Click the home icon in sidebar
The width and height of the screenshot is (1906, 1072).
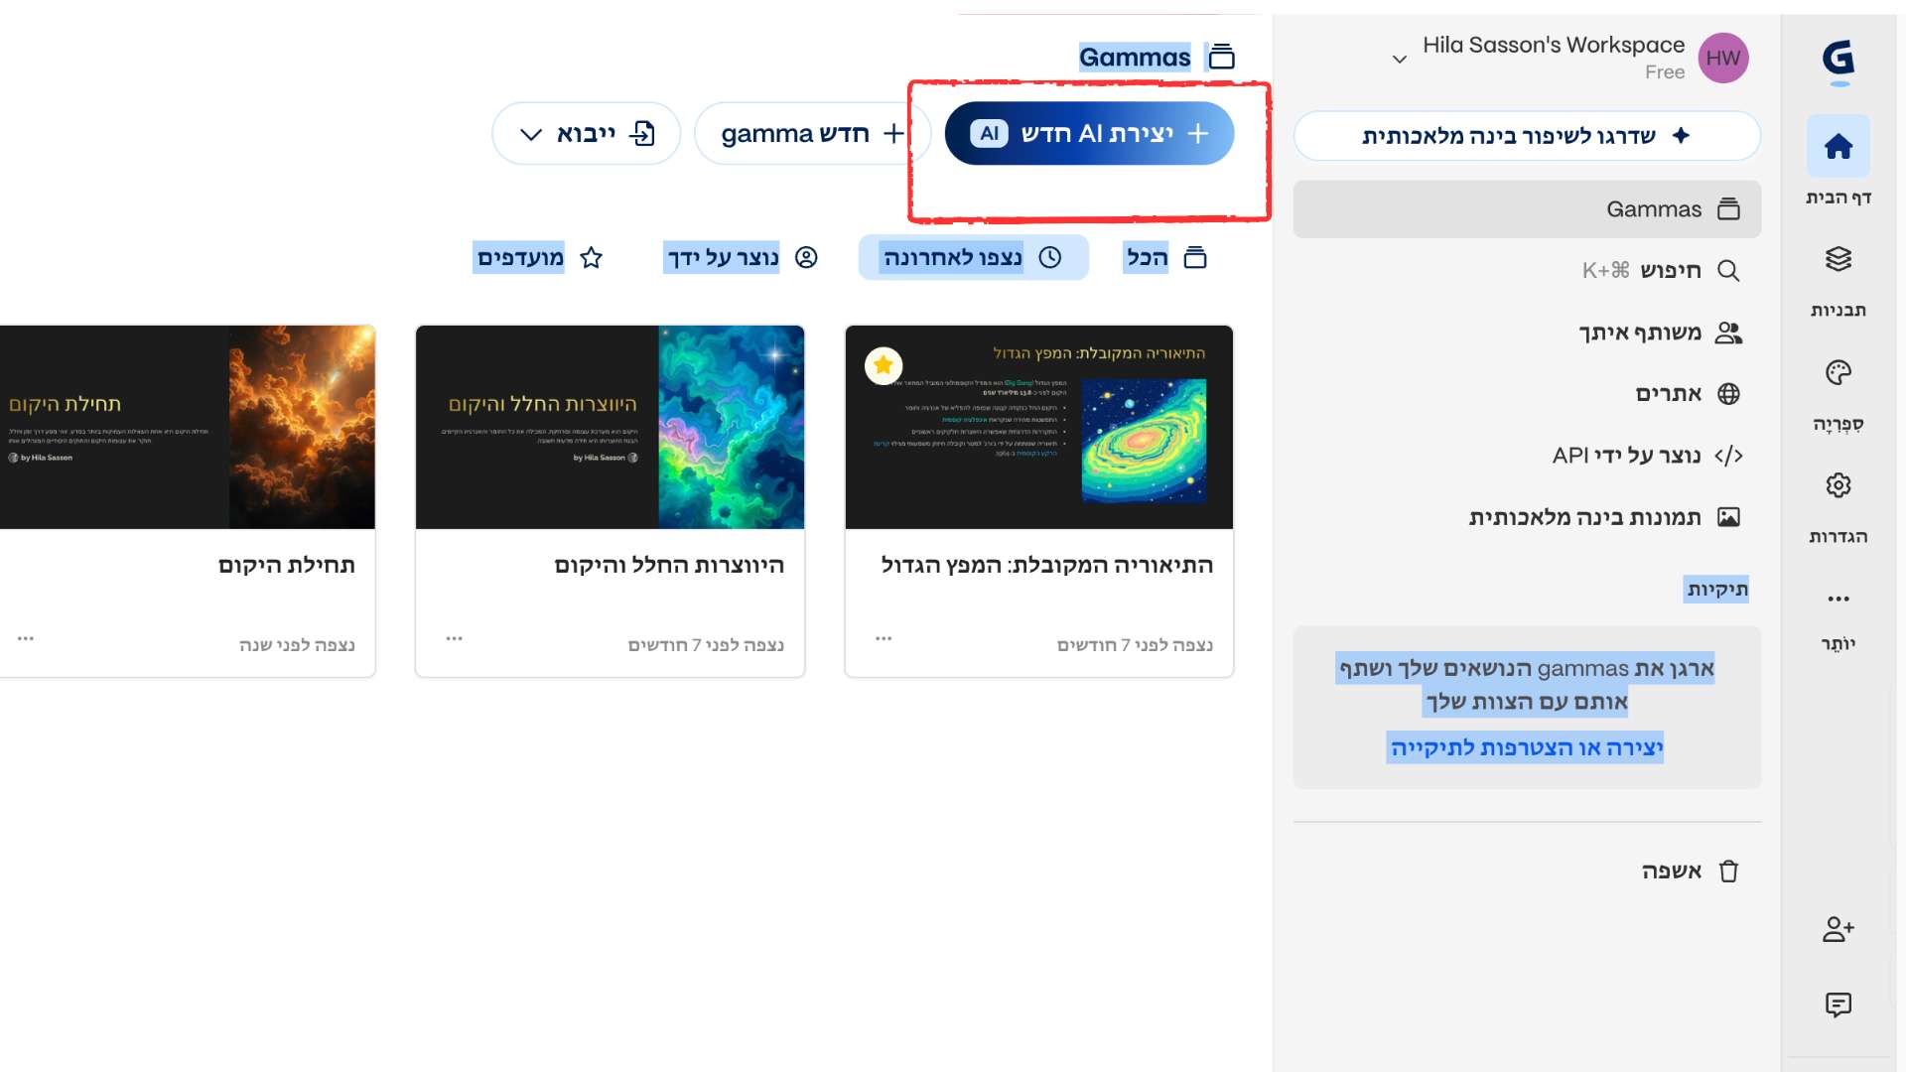(1838, 147)
